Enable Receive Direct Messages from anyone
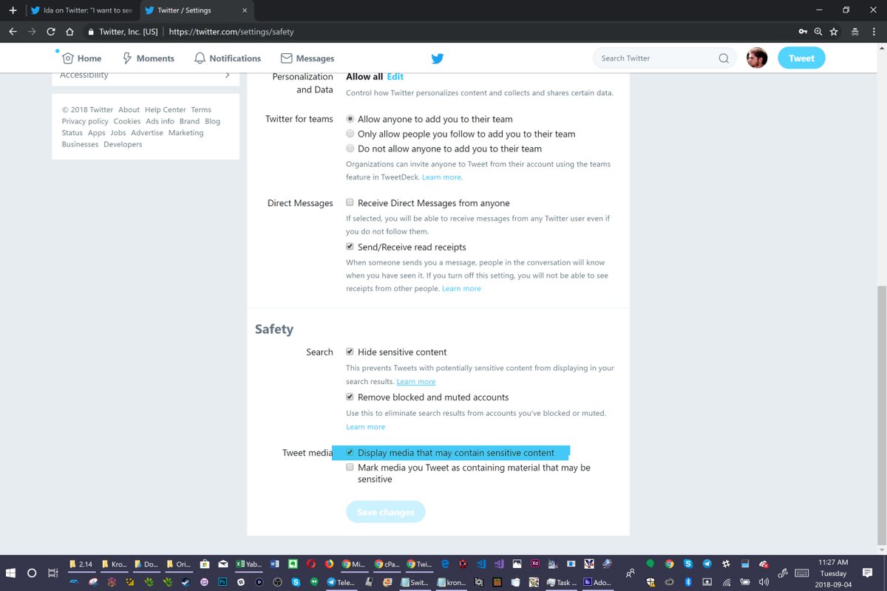The height and width of the screenshot is (591, 887). click(350, 202)
